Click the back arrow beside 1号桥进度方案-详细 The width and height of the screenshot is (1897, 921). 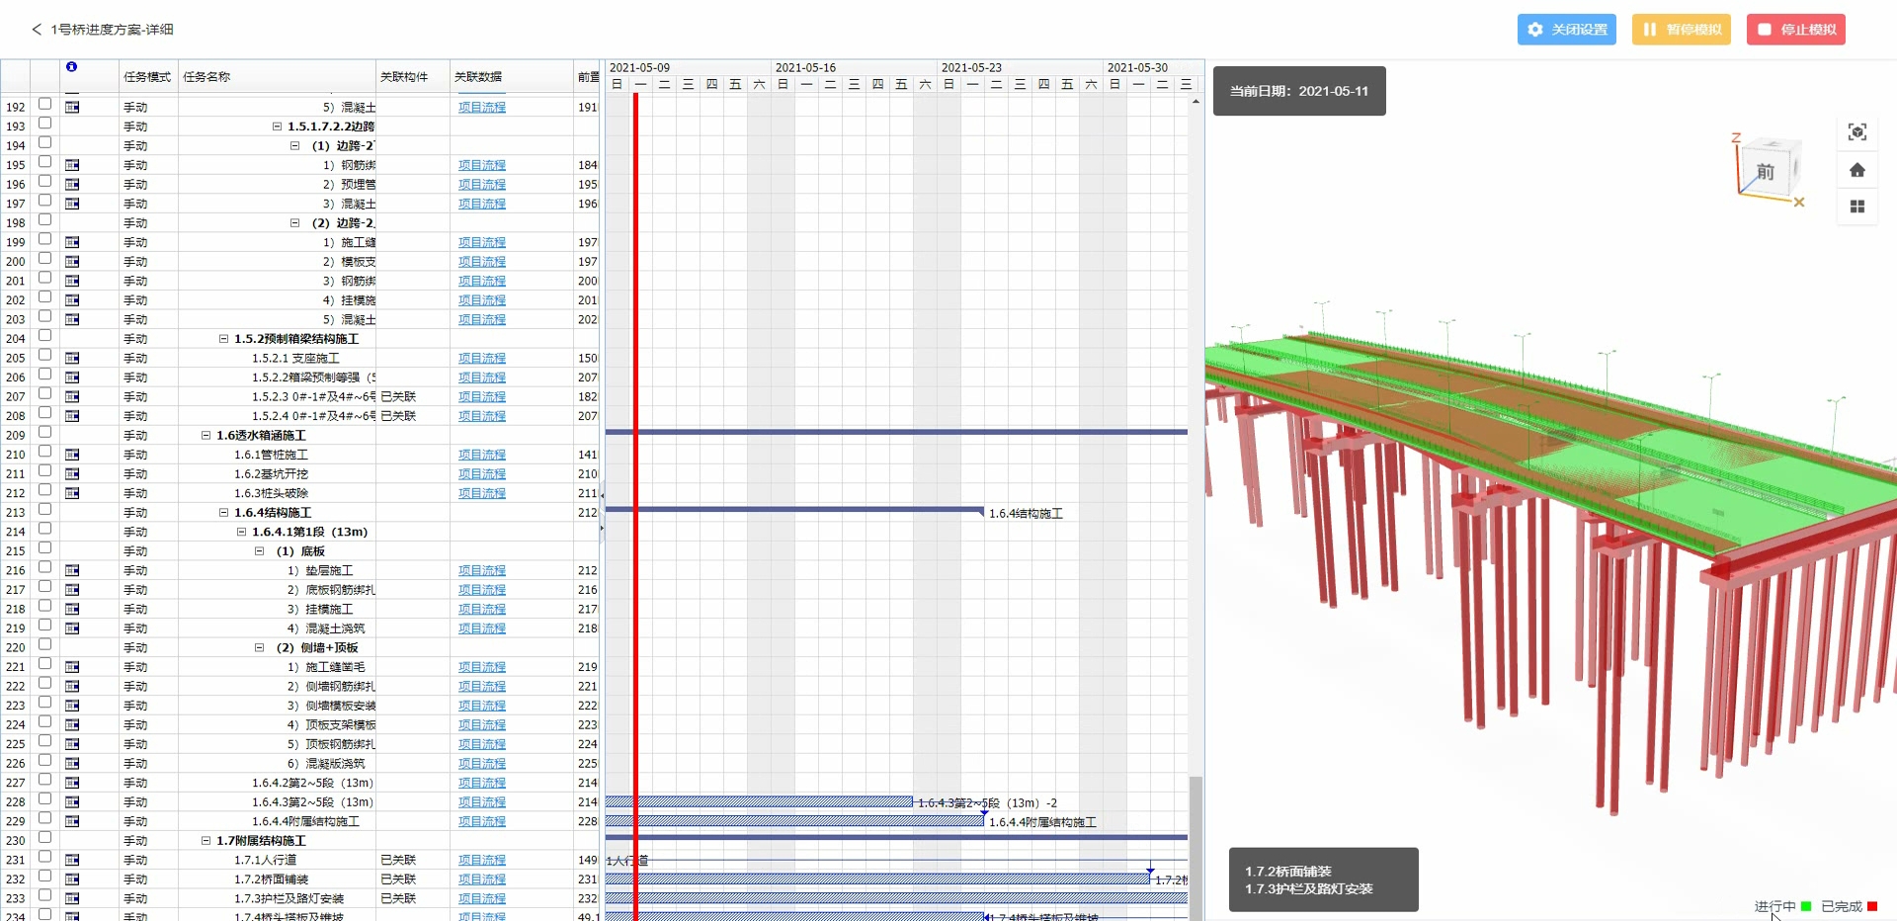click(37, 30)
